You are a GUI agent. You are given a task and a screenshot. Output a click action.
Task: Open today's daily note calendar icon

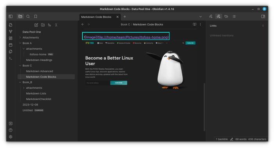pyautogui.click(x=11, y=45)
